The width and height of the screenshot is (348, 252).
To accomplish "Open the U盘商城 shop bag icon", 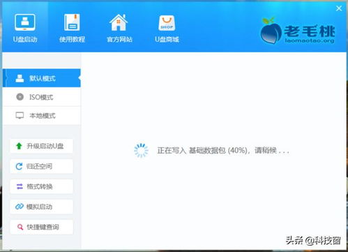I will (167, 23).
